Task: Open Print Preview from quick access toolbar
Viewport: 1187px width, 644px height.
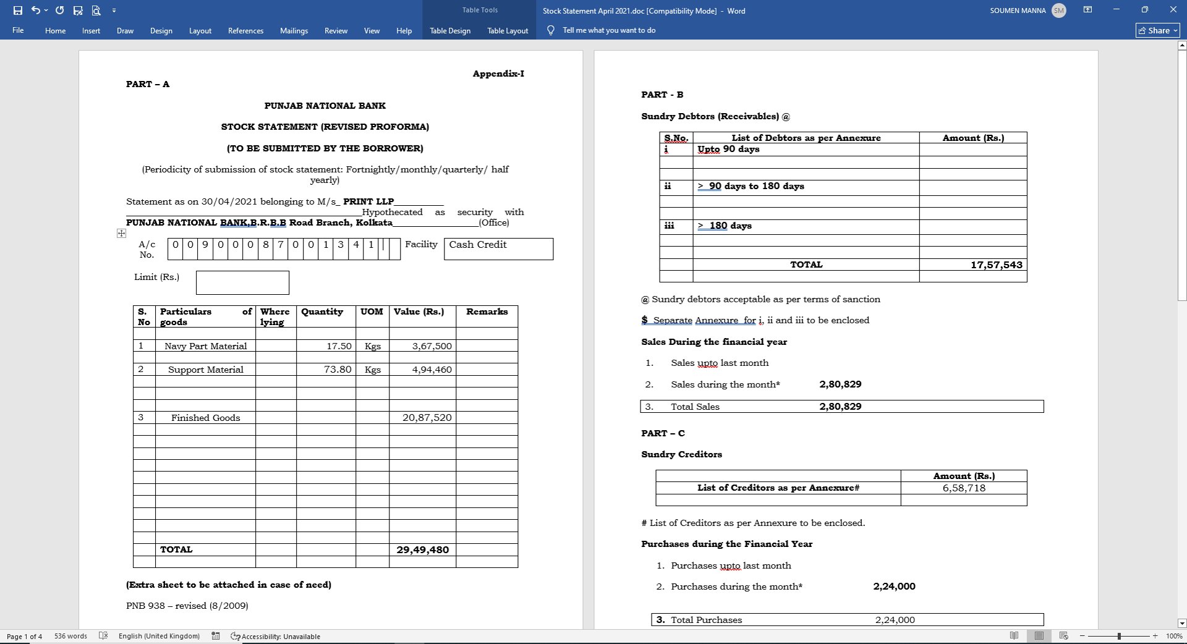Action: coord(96,11)
